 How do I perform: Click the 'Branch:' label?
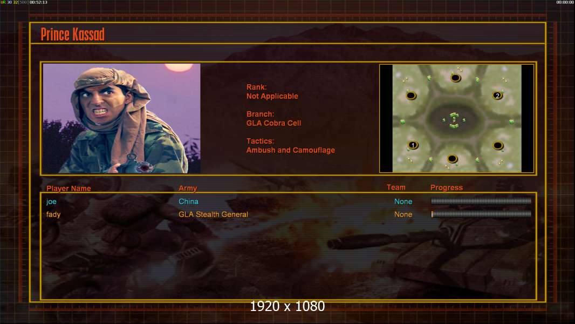tap(260, 114)
